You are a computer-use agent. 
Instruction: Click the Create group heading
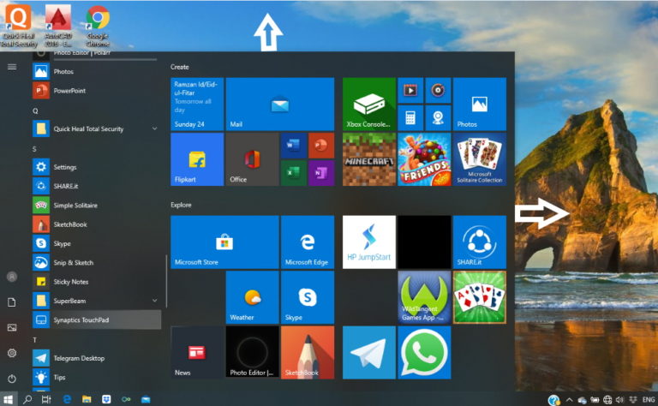(180, 67)
